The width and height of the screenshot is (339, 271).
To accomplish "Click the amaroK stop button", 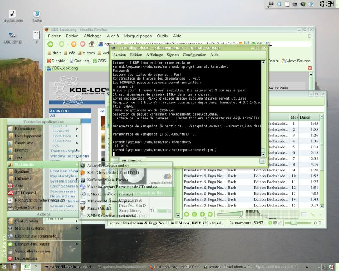I will pyautogui.click(x=203, y=214).
